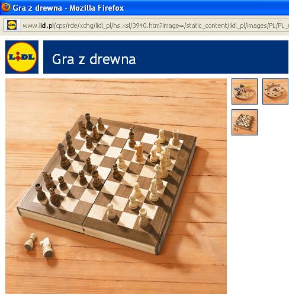Viewport: 289px width, 294px height.
Task: Click the fallen white knight beside the board
Action: 47,247
